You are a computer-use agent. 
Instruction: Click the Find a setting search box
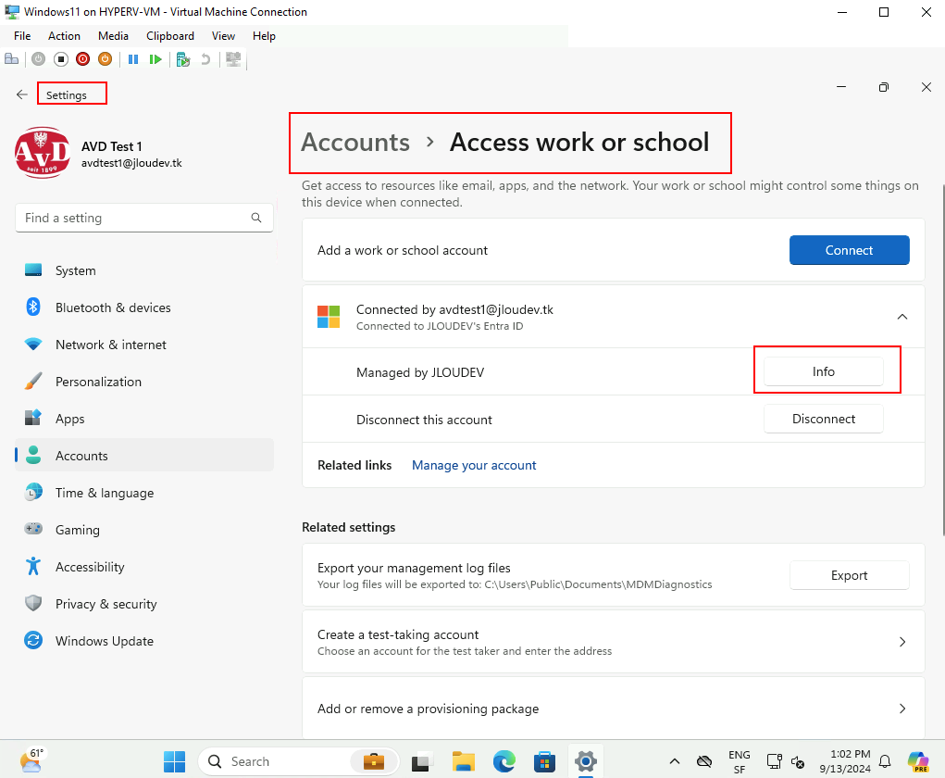click(x=144, y=218)
